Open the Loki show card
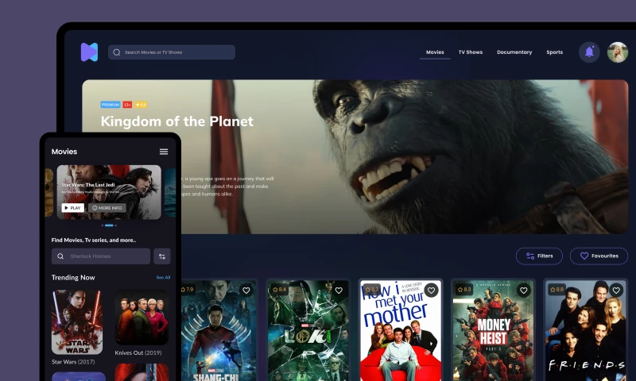636x381 pixels. (x=308, y=330)
